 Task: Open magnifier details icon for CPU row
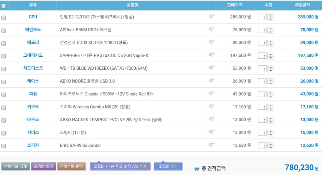(x=211, y=16)
